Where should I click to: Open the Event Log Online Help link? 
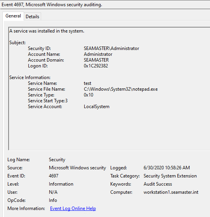73,208
